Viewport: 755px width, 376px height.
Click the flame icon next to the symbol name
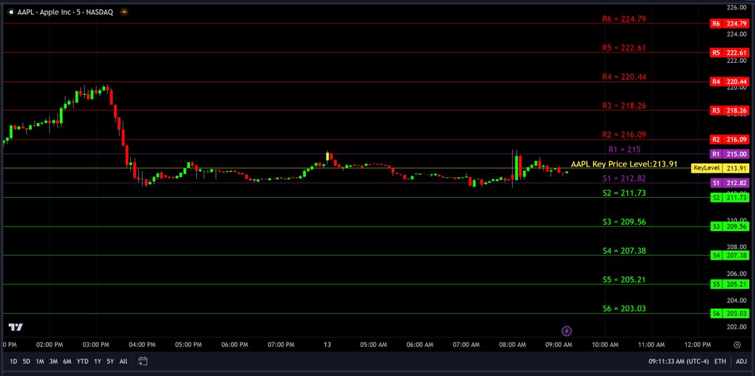click(123, 11)
